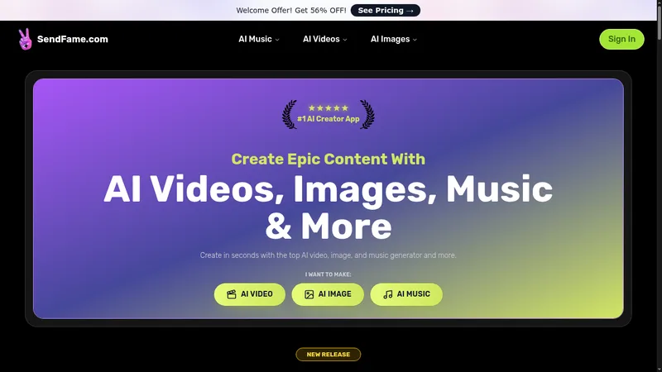Image resolution: width=662 pixels, height=372 pixels.
Task: Click the clapperboard icon on AI VIDEO
Action: click(x=232, y=294)
